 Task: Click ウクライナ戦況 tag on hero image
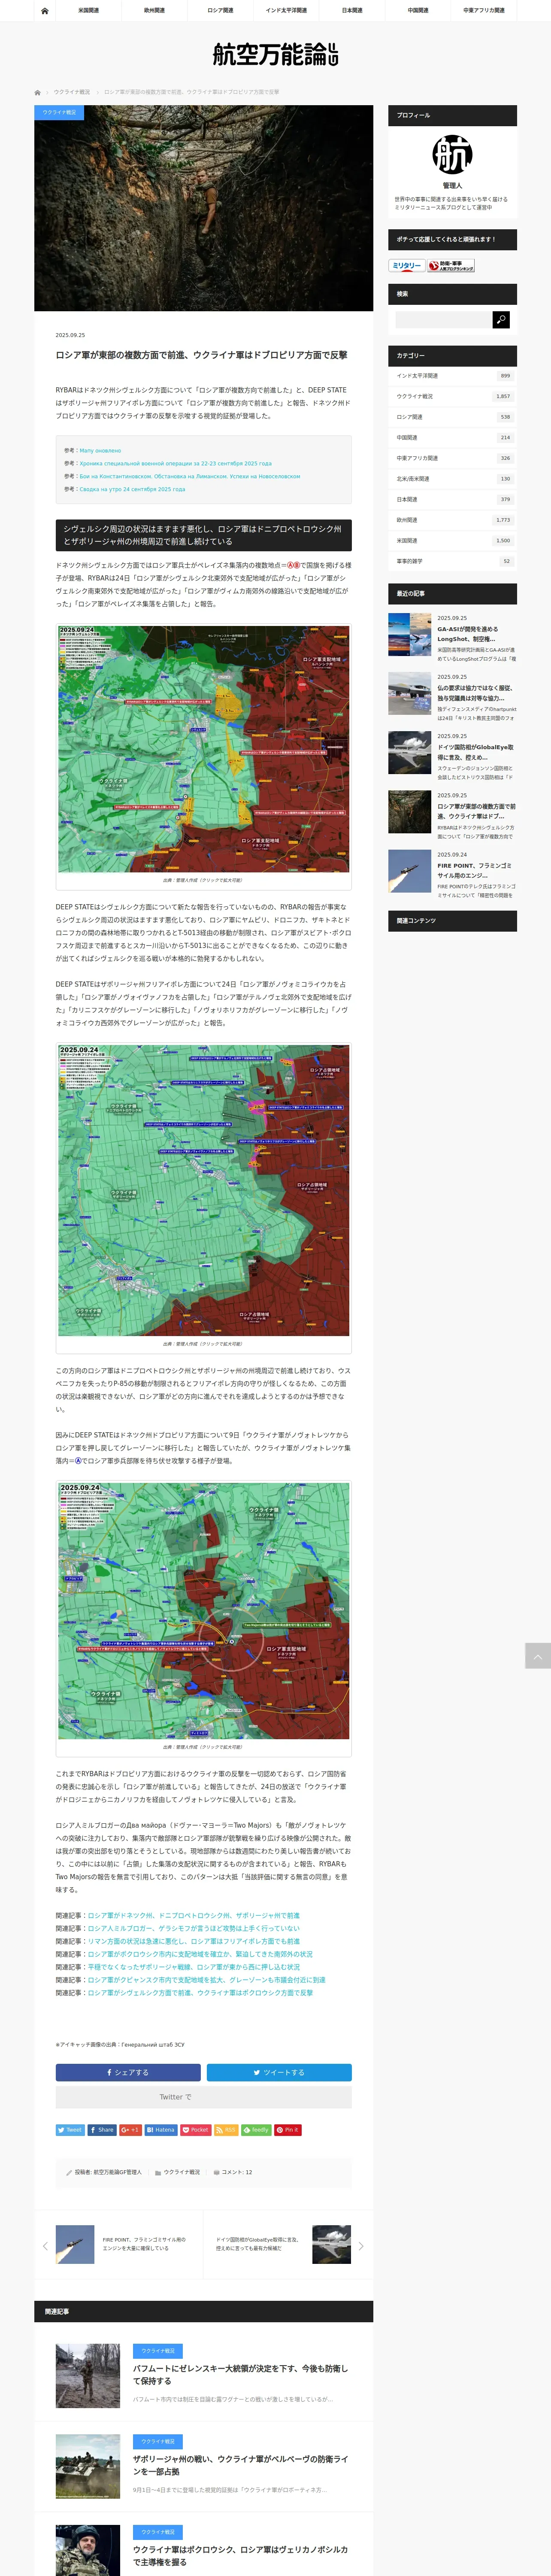59,112
